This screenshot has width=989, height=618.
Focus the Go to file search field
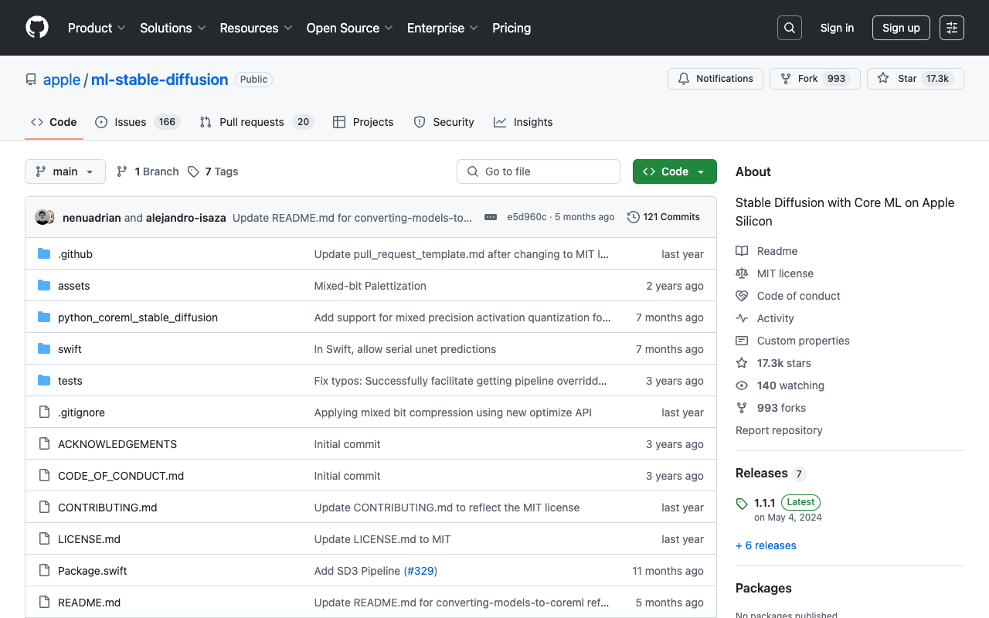[x=539, y=171]
